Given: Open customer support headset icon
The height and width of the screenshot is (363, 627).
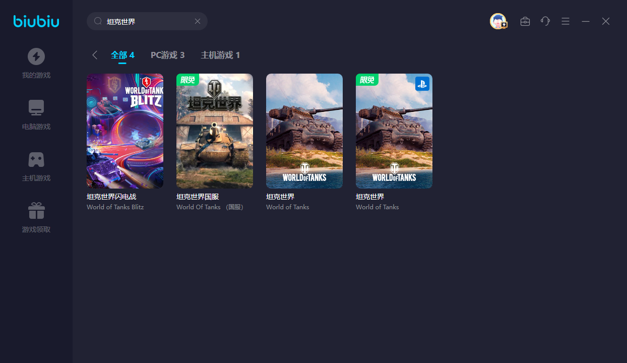Looking at the screenshot, I should tap(545, 21).
